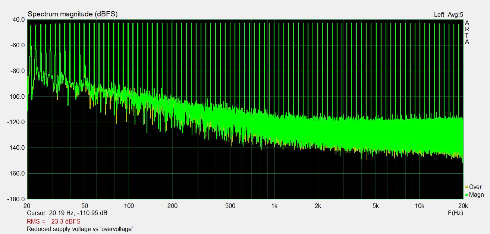Click the '-120.0' y-axis value
The image size is (490, 234).
click(x=16, y=122)
